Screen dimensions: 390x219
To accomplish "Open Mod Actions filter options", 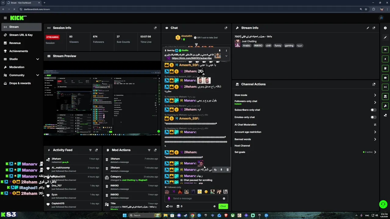I will [149, 150].
